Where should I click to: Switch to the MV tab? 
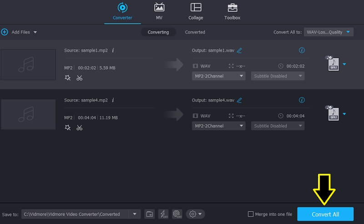(159, 11)
